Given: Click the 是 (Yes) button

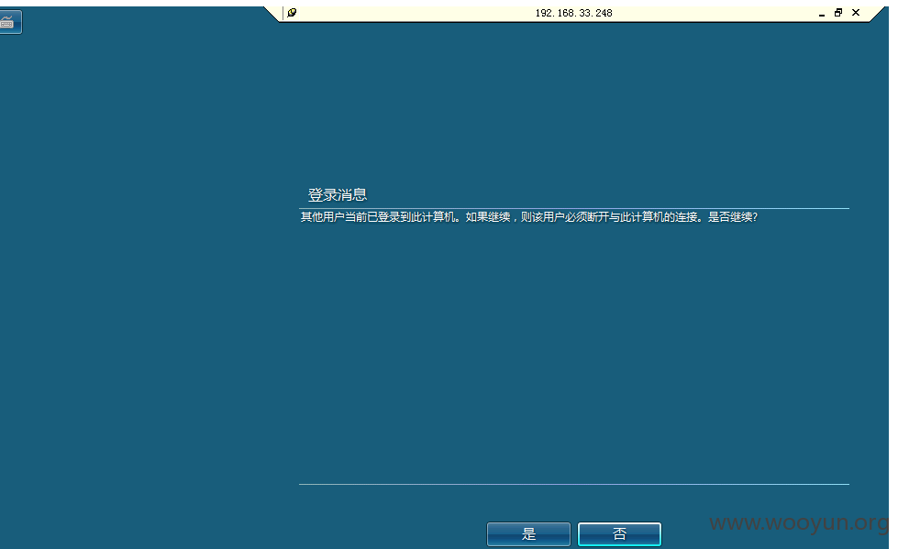Looking at the screenshot, I should pyautogui.click(x=528, y=534).
